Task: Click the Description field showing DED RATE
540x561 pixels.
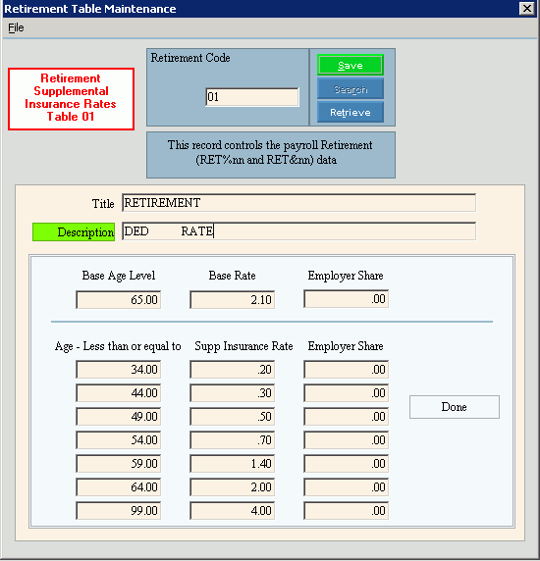Action: point(298,231)
